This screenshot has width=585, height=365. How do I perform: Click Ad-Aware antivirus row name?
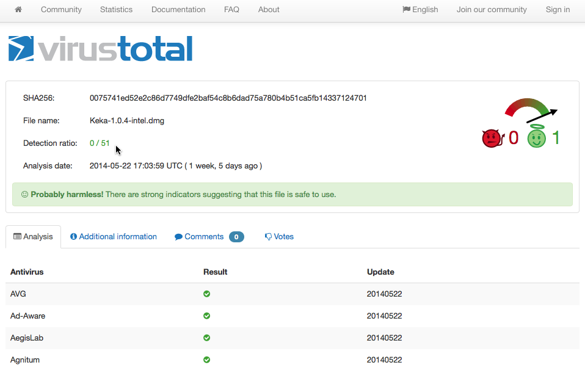click(27, 316)
